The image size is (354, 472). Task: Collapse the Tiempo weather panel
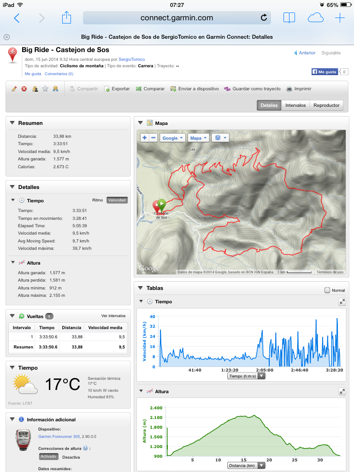tap(12, 367)
